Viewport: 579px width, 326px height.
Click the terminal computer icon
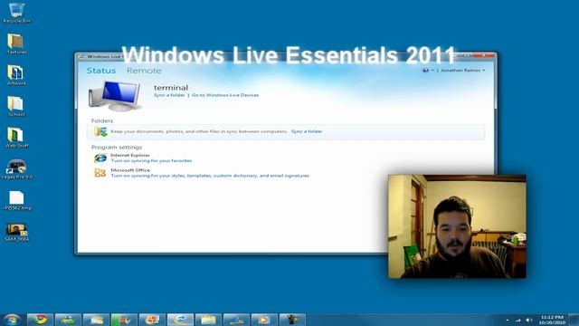point(115,96)
